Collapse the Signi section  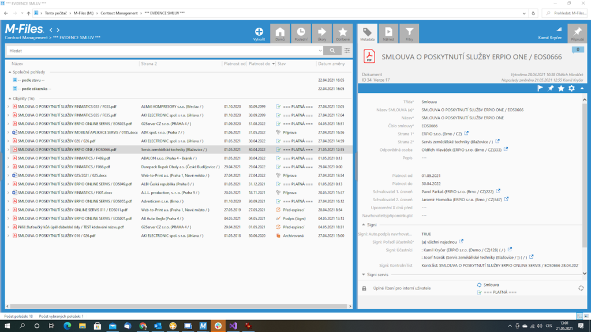364,224
